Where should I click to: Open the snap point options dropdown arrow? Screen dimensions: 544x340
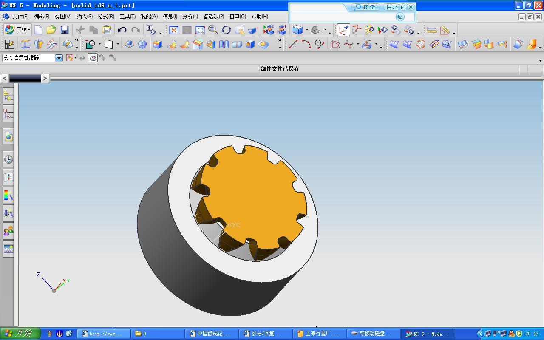75,58
